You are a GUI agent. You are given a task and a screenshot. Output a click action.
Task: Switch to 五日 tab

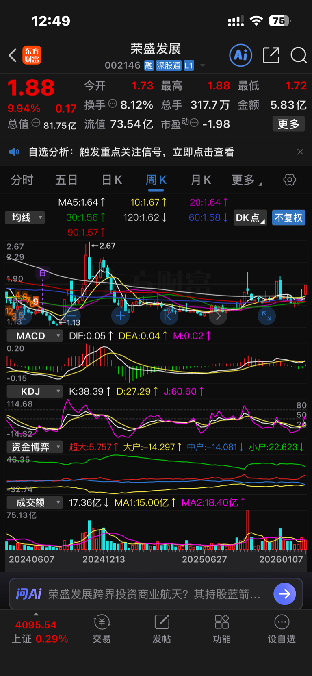point(66,180)
